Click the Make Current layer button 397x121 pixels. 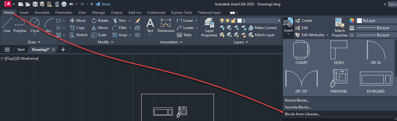coord(262,28)
